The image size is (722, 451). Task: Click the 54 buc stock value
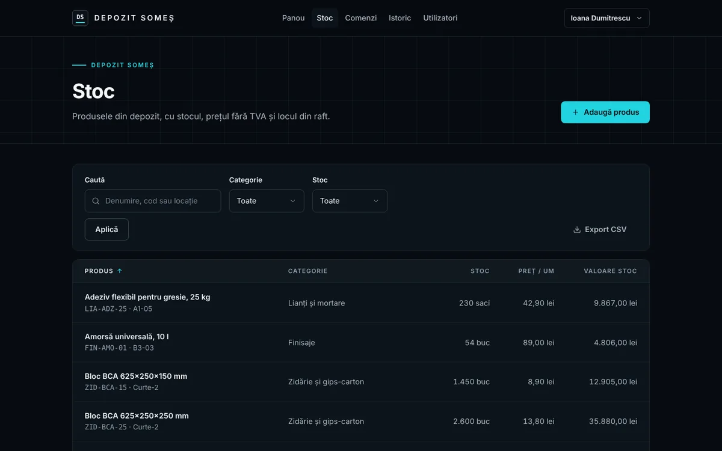(x=477, y=343)
